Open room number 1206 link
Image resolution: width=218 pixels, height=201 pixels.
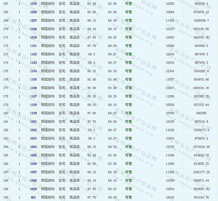click(34, 12)
